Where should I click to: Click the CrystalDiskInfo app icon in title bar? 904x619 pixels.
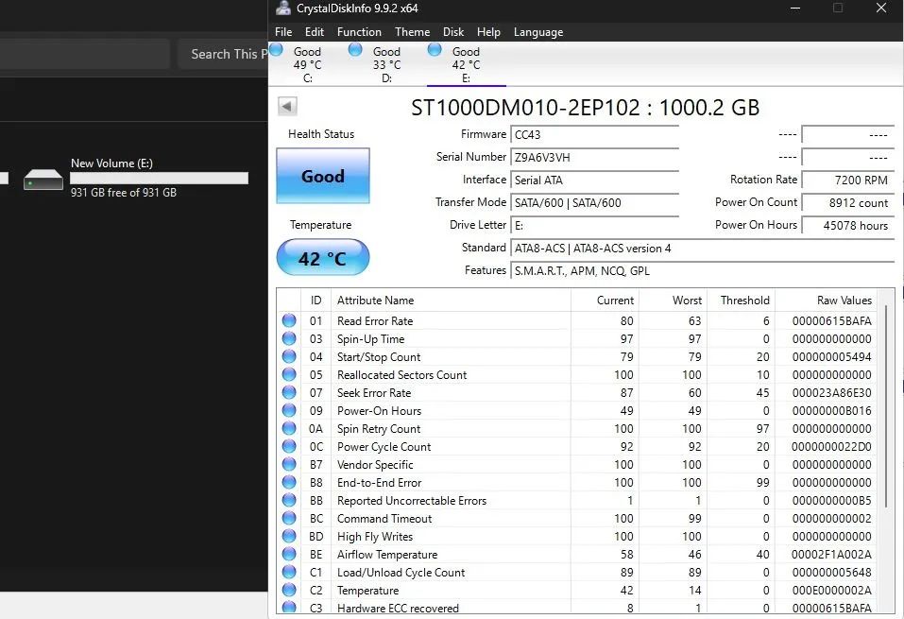click(283, 9)
